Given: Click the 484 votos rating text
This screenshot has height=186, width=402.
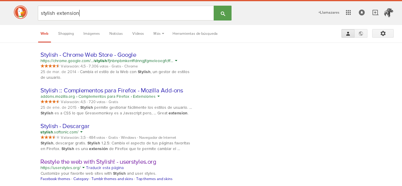Looking at the screenshot, I should 97,138.
